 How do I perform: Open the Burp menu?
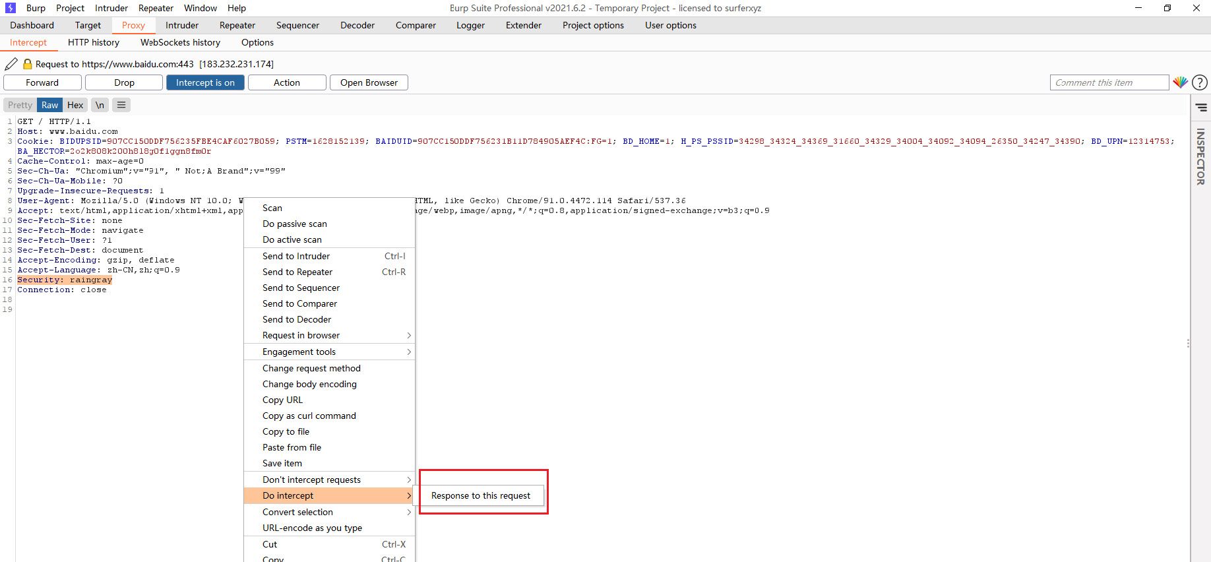tap(36, 8)
